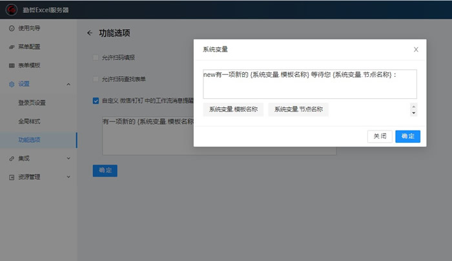Click the 菜单配置 sidebar icon
Viewport: 452px width, 261px height.
12,47
